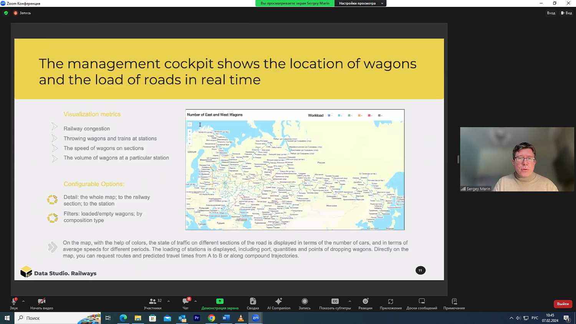Open Adobe Premiere Pro from taskbar

[197, 318]
